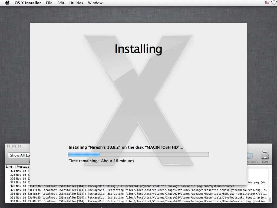Open the File menu
This screenshot has height=208, width=277.
pyautogui.click(x=49, y=3)
